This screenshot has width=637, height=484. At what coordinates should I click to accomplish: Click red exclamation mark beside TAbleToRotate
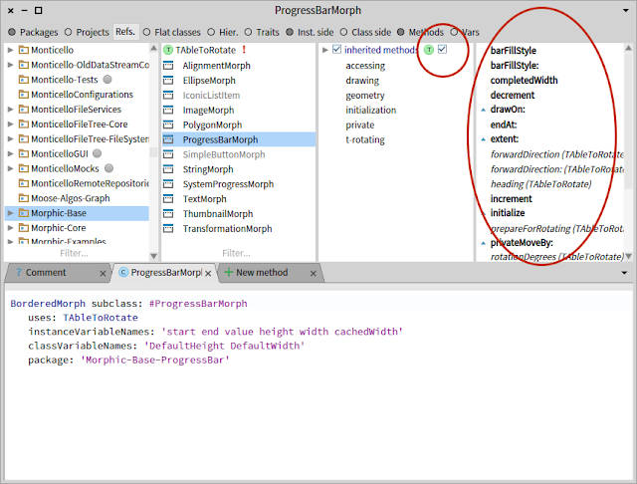click(x=244, y=50)
